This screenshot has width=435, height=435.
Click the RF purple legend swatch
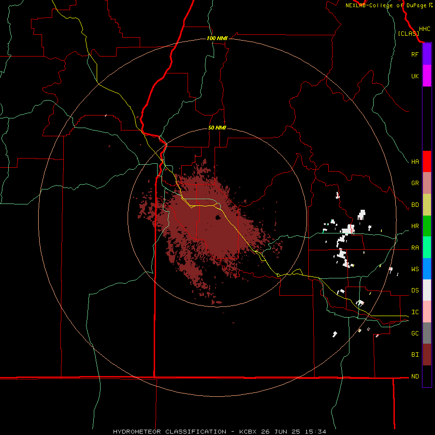[x=427, y=54]
